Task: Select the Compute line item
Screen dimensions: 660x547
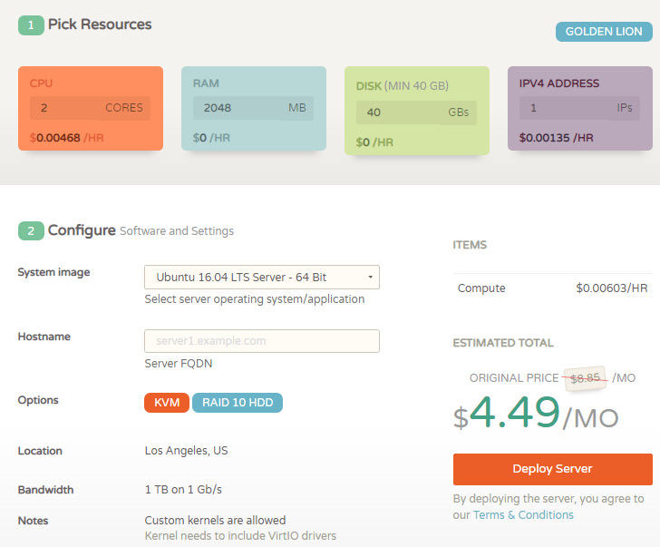Action: (481, 288)
